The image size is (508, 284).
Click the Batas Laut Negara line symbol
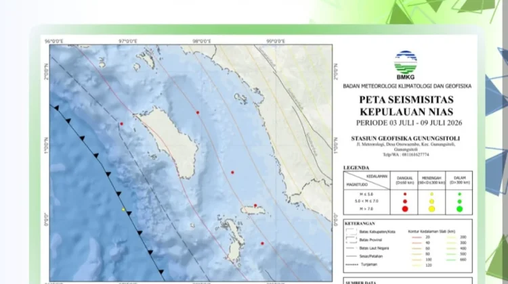[x=351, y=248]
